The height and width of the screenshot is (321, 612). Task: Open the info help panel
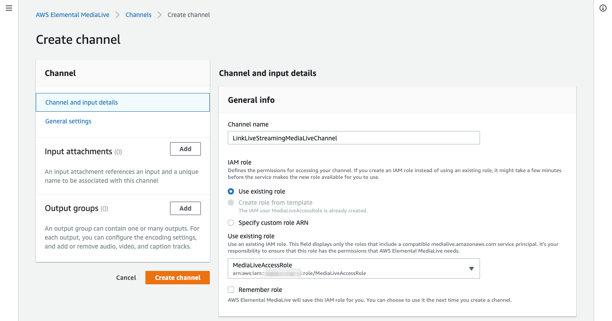pos(603,8)
